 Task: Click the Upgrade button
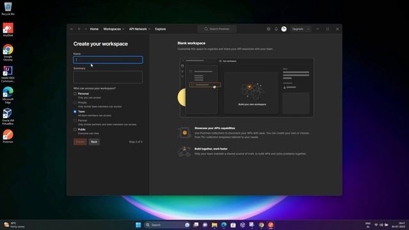point(298,29)
